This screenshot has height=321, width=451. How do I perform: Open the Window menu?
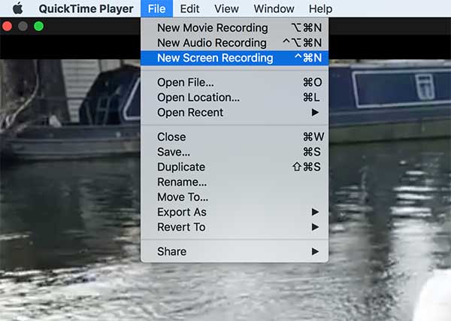[x=274, y=8]
